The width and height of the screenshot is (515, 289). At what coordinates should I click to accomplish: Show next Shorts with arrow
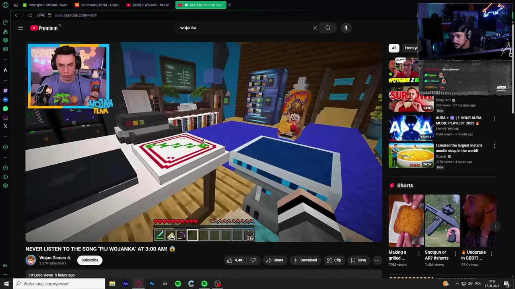point(495,226)
